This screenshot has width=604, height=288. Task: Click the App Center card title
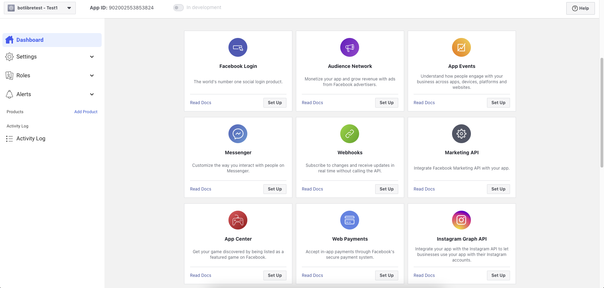(238, 239)
